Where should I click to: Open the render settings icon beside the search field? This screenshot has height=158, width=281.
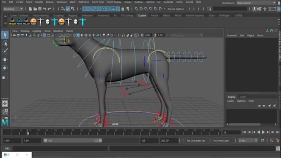tap(209, 9)
